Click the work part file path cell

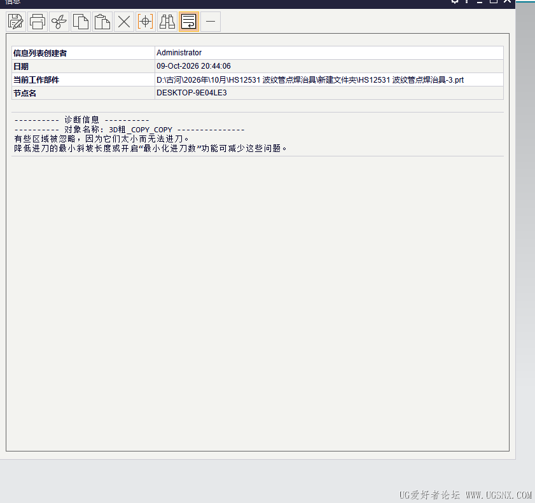(329, 79)
